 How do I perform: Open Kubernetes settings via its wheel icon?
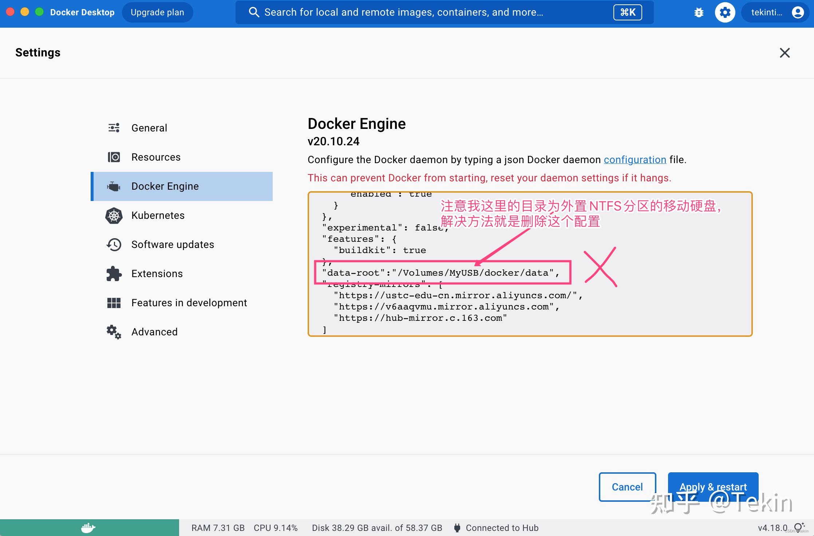(113, 215)
